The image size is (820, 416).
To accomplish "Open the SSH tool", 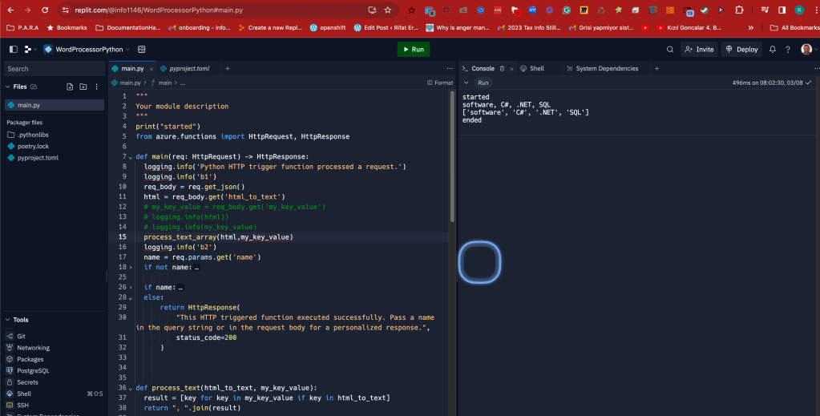I will [22, 406].
